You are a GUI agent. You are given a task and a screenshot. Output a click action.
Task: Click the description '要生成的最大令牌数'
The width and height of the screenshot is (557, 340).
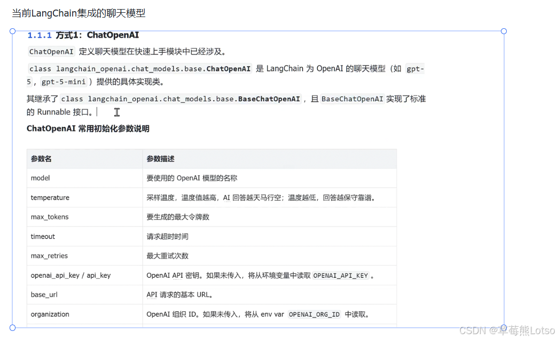(178, 217)
